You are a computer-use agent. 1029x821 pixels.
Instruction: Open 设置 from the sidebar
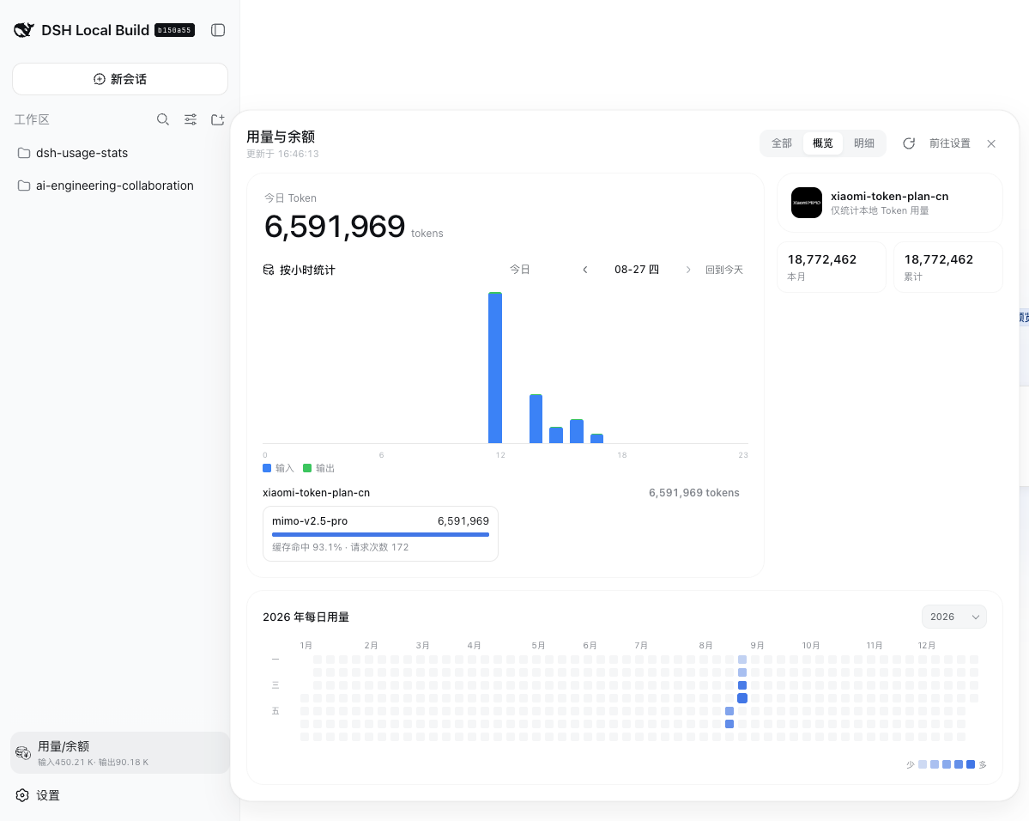click(120, 795)
